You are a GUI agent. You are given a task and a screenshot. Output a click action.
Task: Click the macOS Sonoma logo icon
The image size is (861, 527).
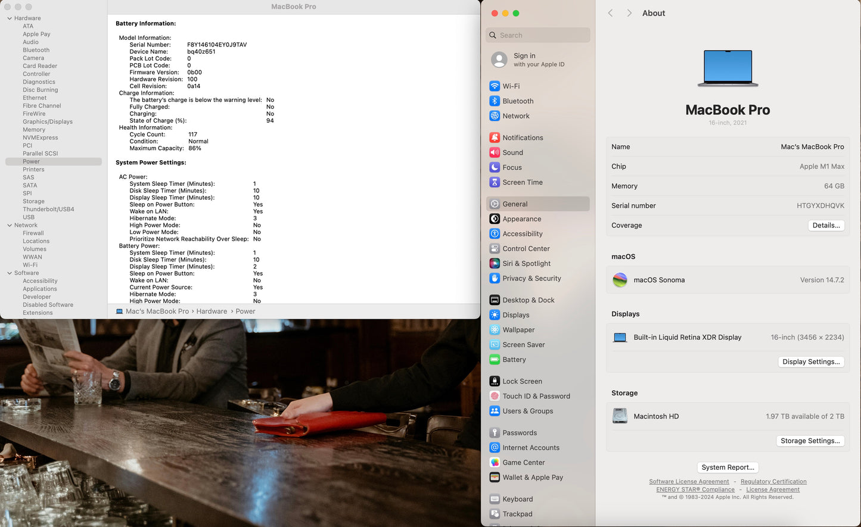620,280
